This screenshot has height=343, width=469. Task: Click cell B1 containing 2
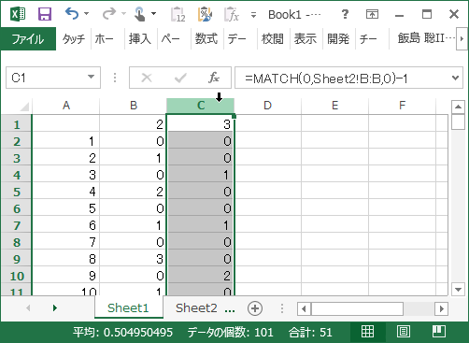(133, 123)
